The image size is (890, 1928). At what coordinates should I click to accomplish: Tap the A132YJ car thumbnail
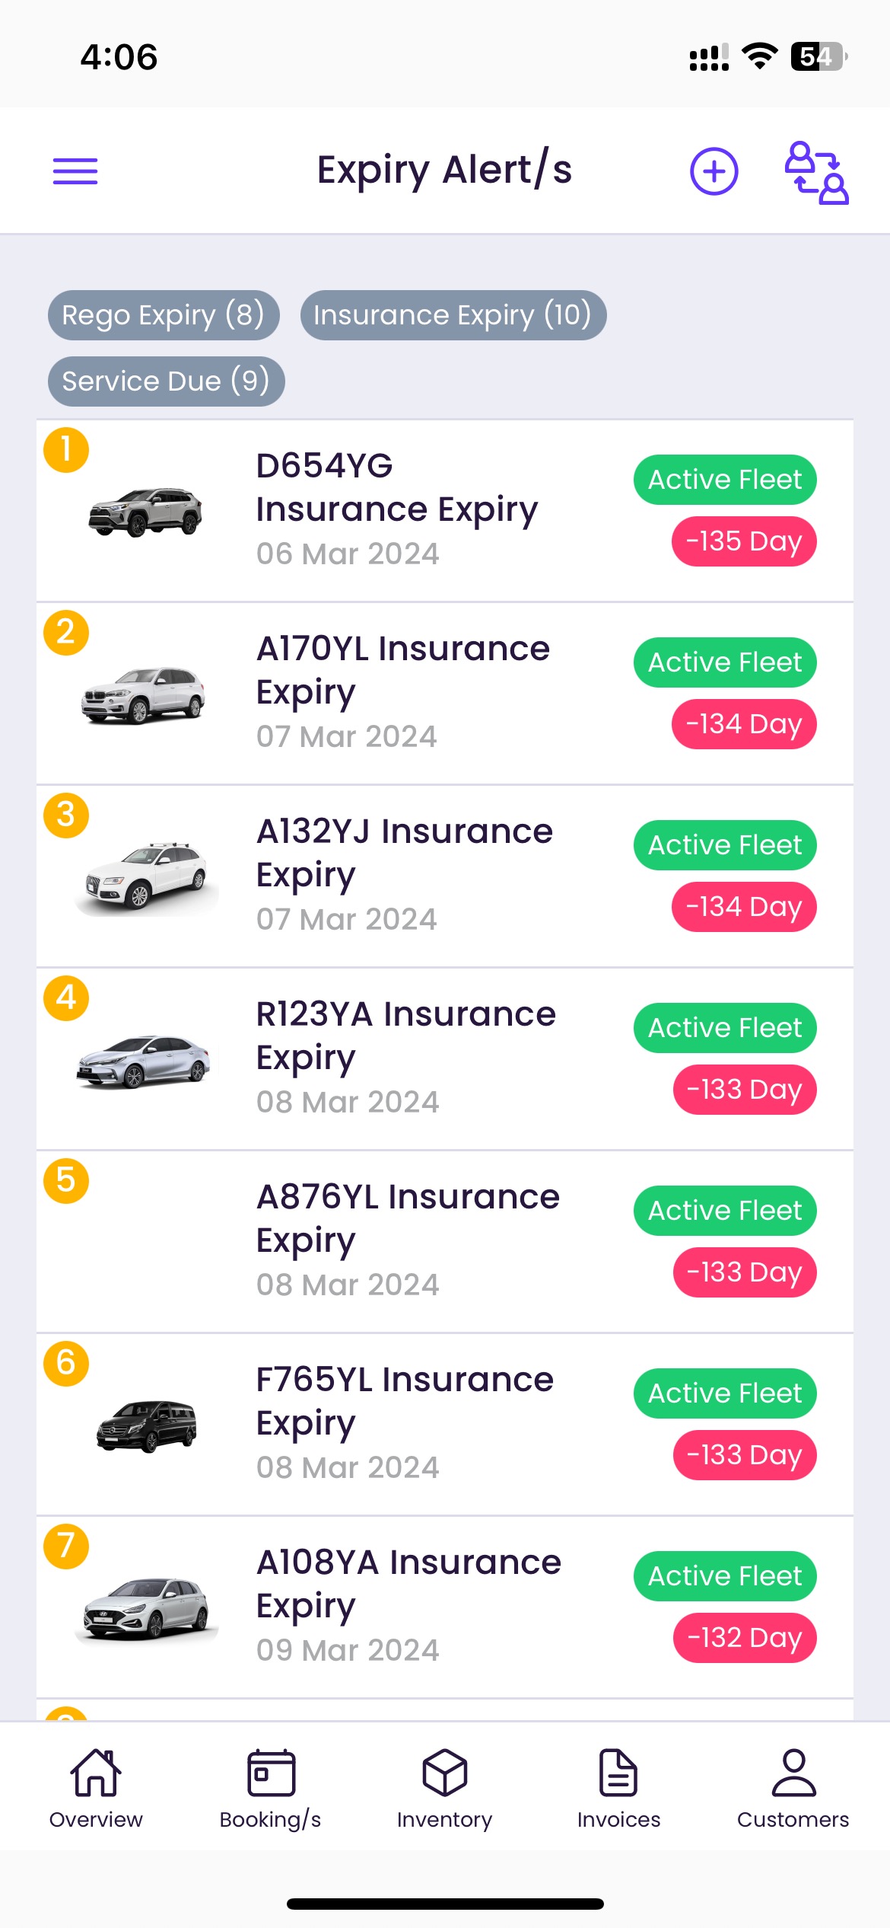coord(146,877)
